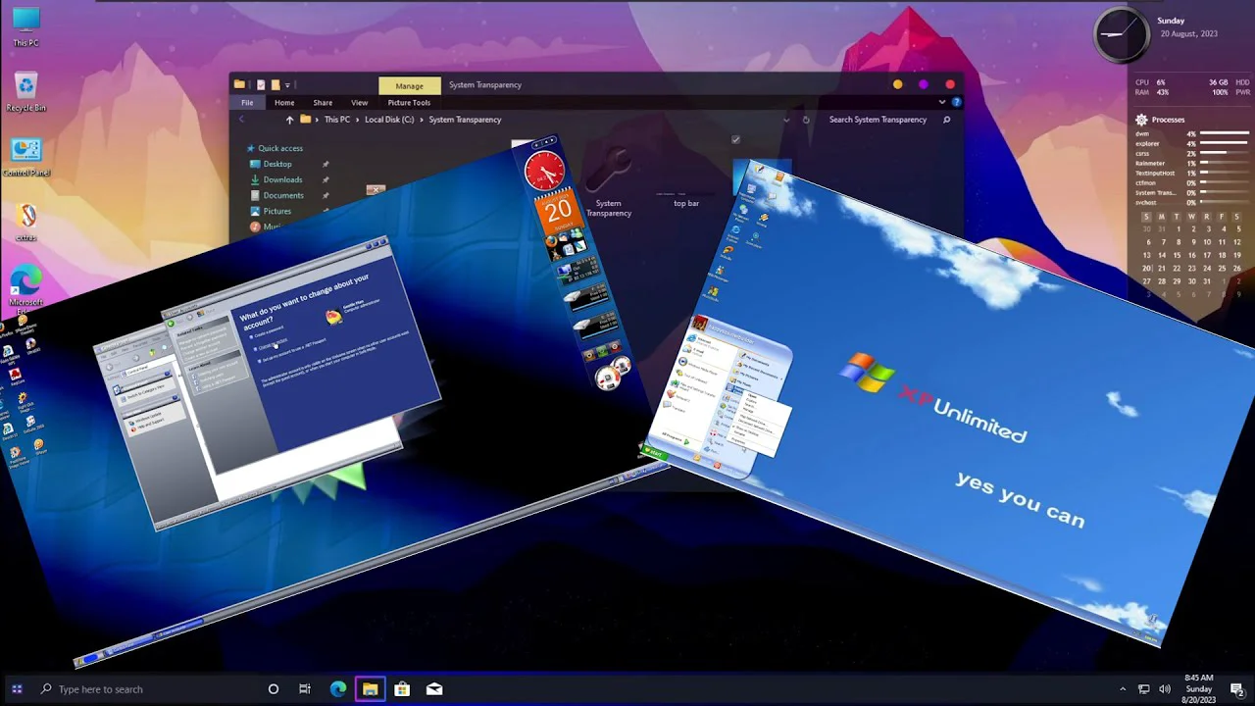Click Local Disk (C:) in breadcrumb path
The height and width of the screenshot is (706, 1255).
point(389,120)
